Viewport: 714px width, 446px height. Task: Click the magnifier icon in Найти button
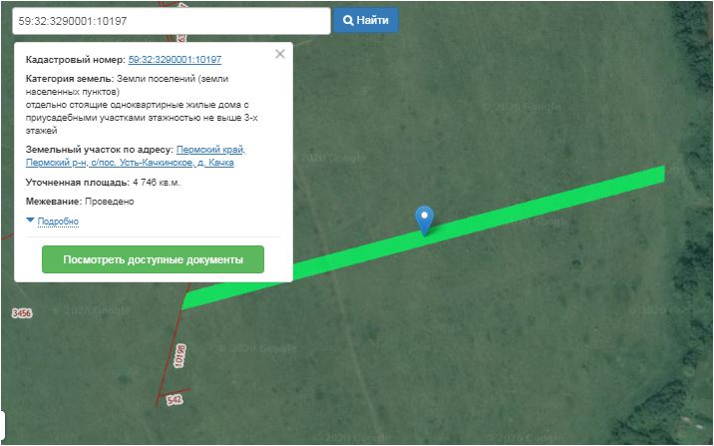click(348, 21)
